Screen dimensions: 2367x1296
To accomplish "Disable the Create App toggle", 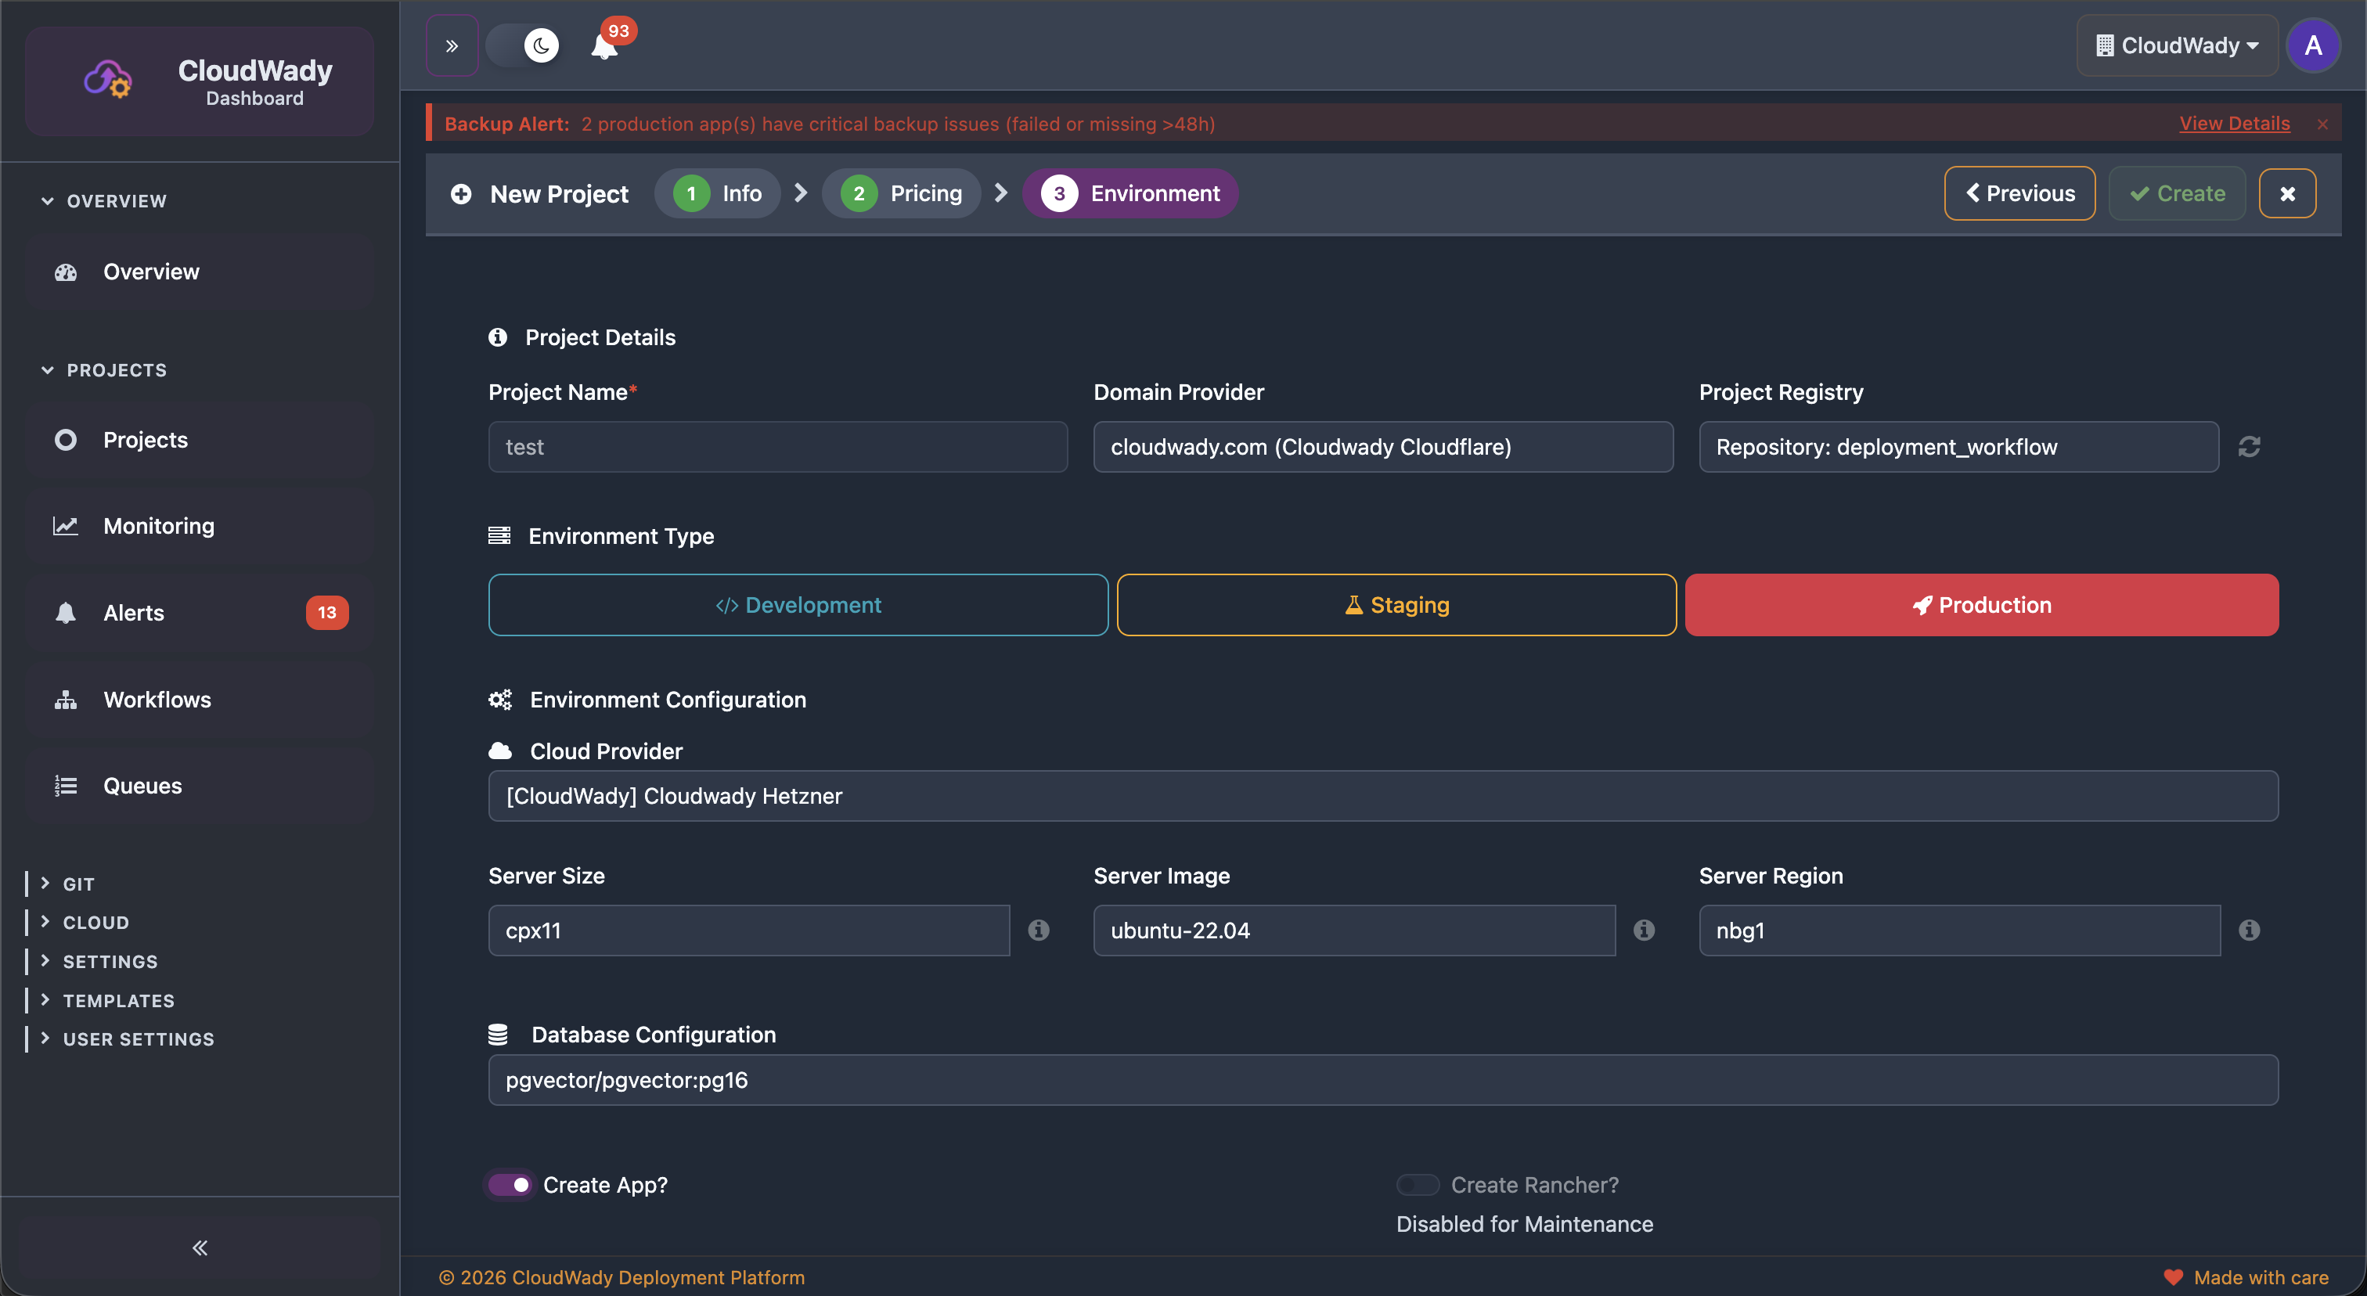I will (511, 1185).
